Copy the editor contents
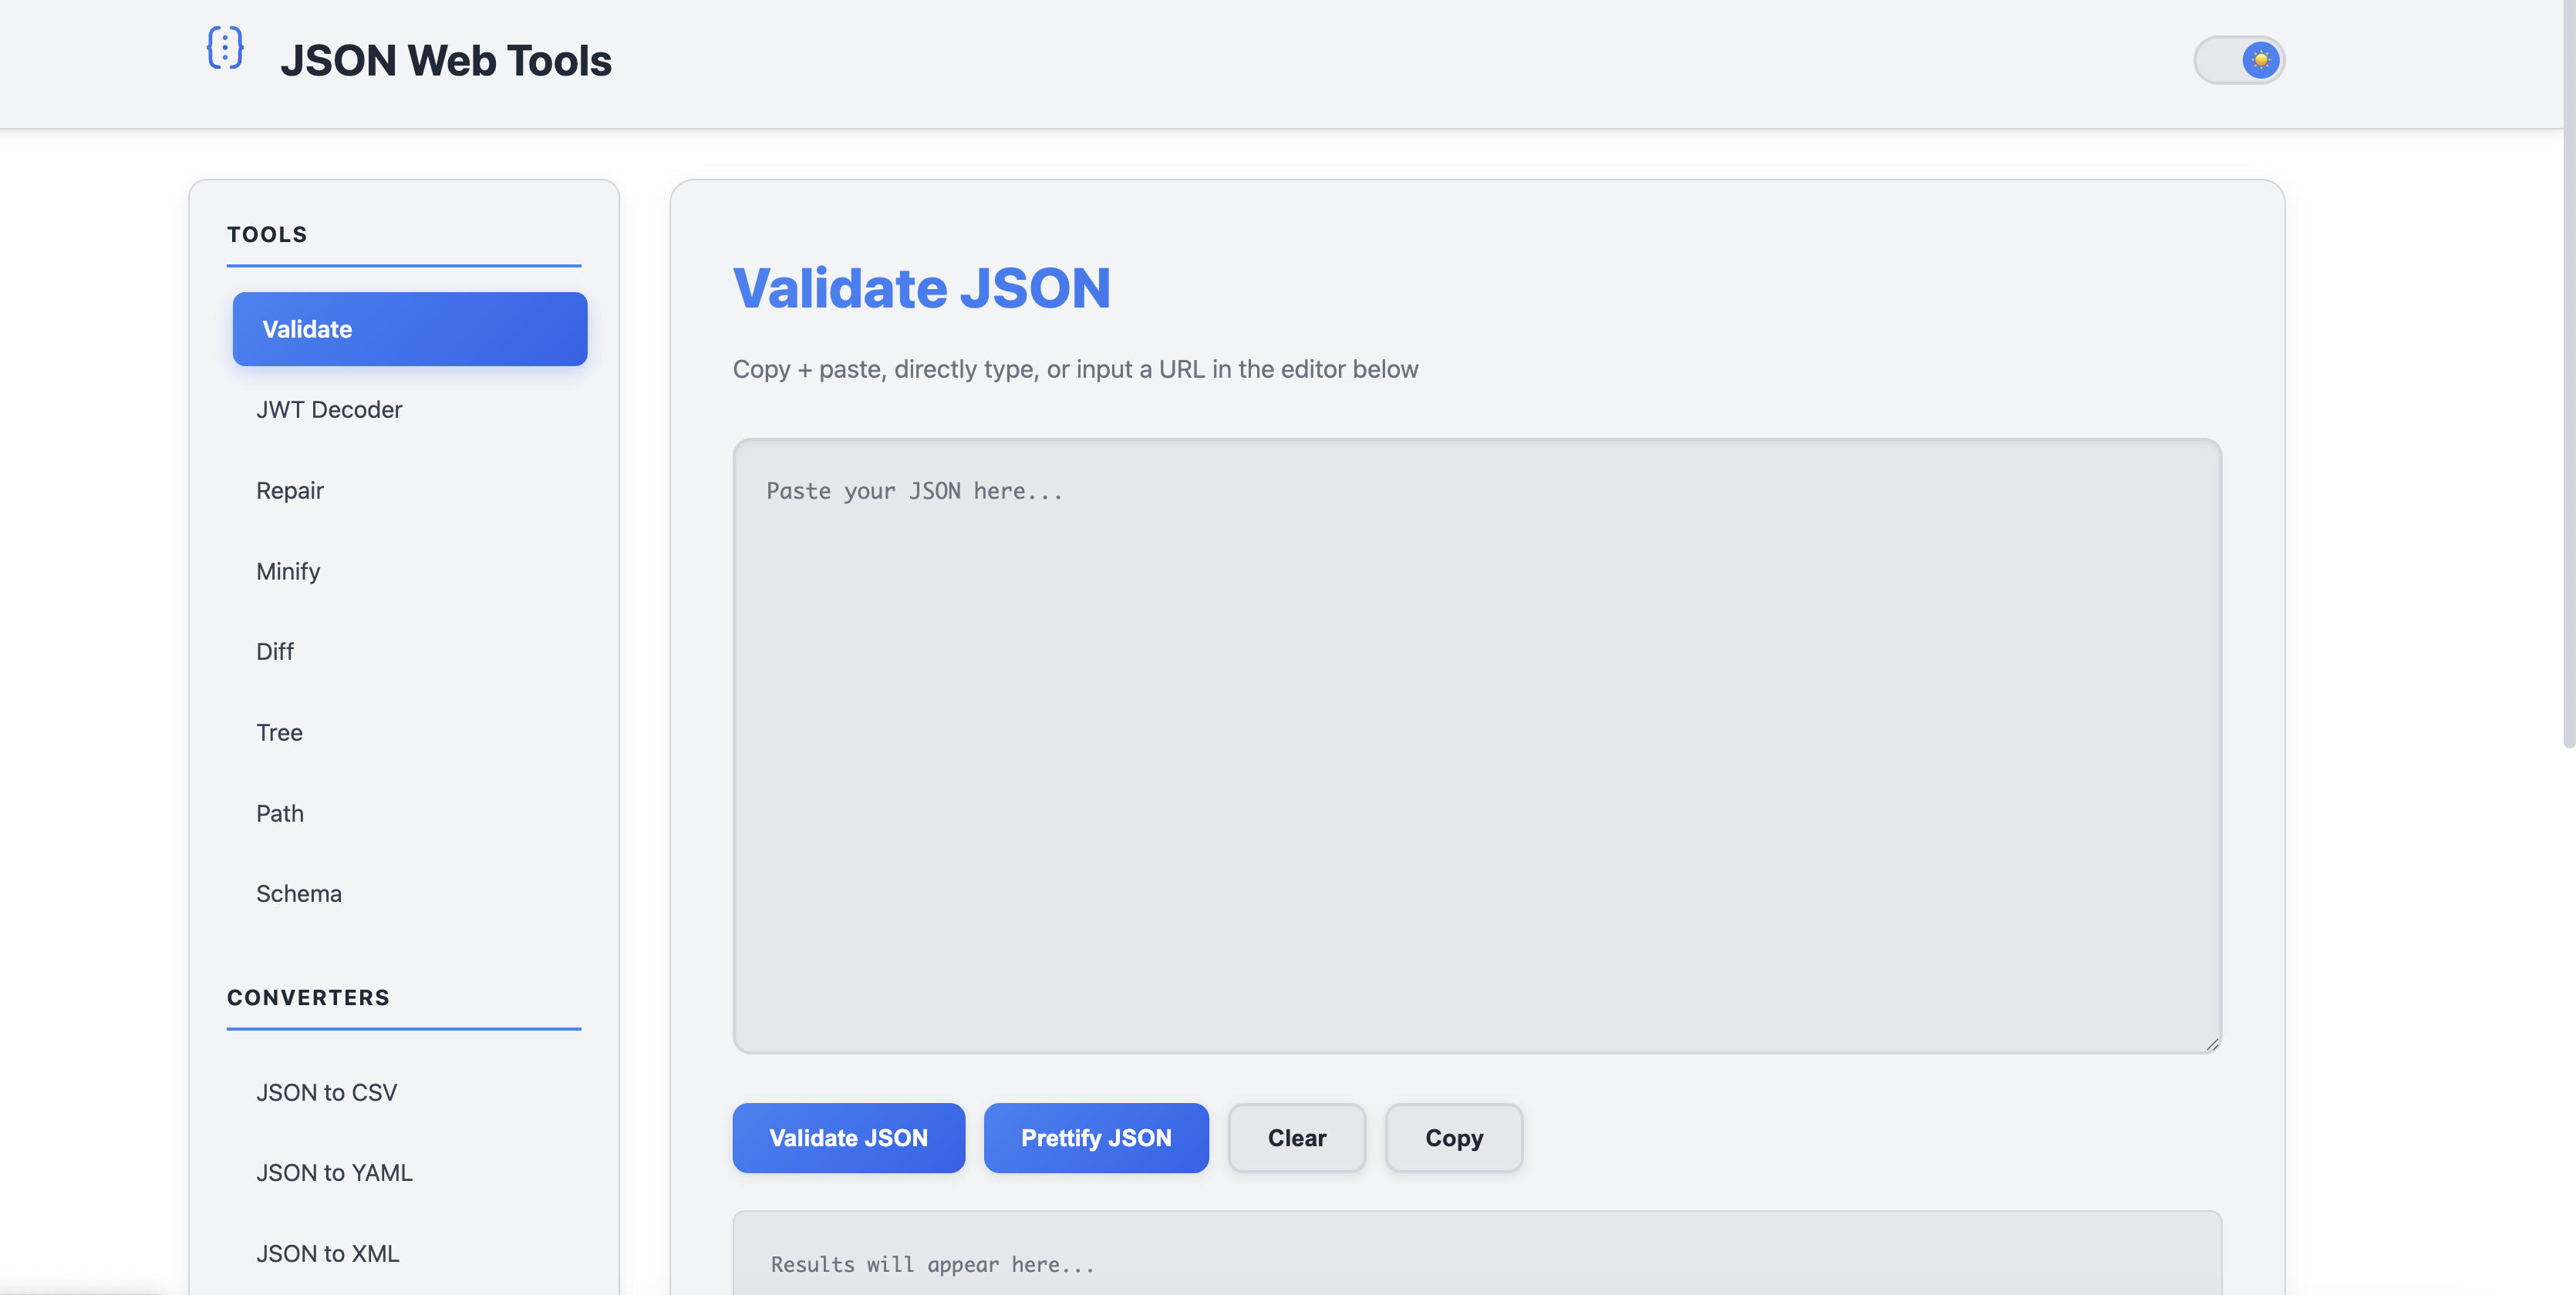The image size is (2576, 1295). [1453, 1137]
